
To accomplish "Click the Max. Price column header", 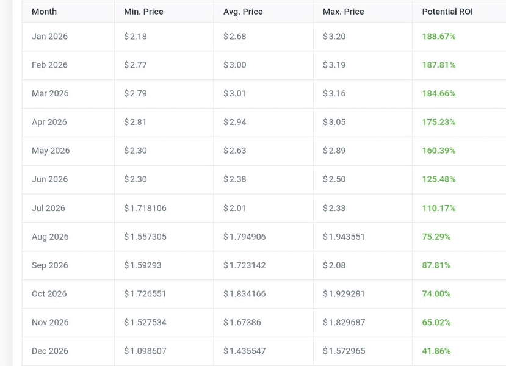I will point(343,12).
